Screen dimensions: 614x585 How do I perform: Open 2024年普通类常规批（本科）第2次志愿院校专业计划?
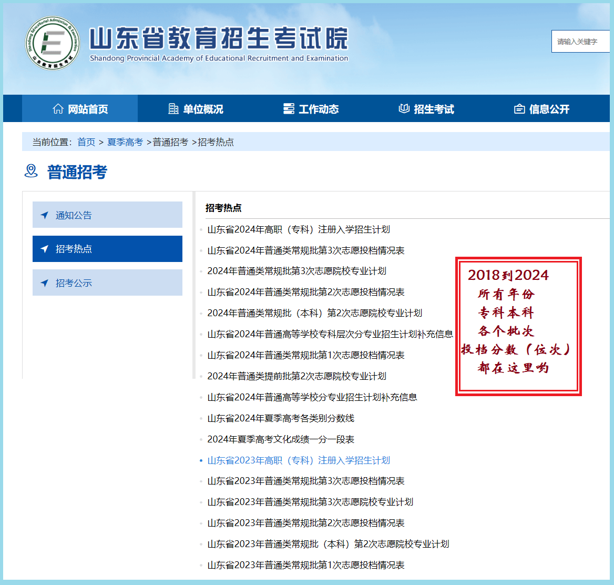click(315, 313)
